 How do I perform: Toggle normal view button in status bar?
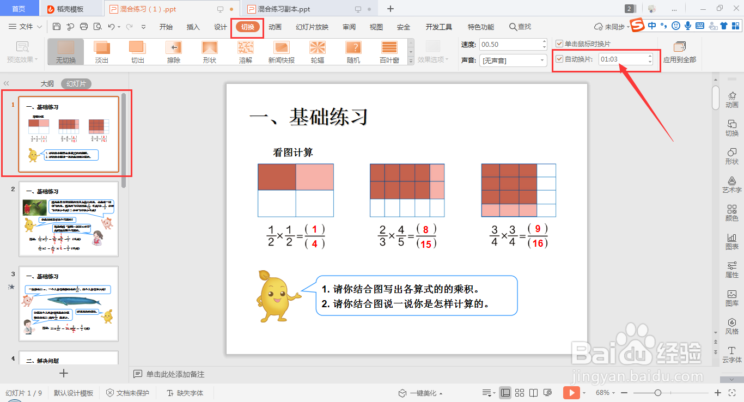(x=505, y=393)
